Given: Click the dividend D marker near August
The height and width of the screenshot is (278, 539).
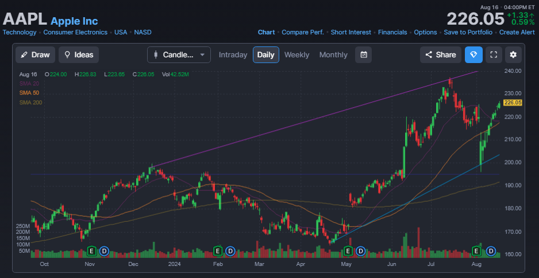Looking at the screenshot, I should pos(491,251).
